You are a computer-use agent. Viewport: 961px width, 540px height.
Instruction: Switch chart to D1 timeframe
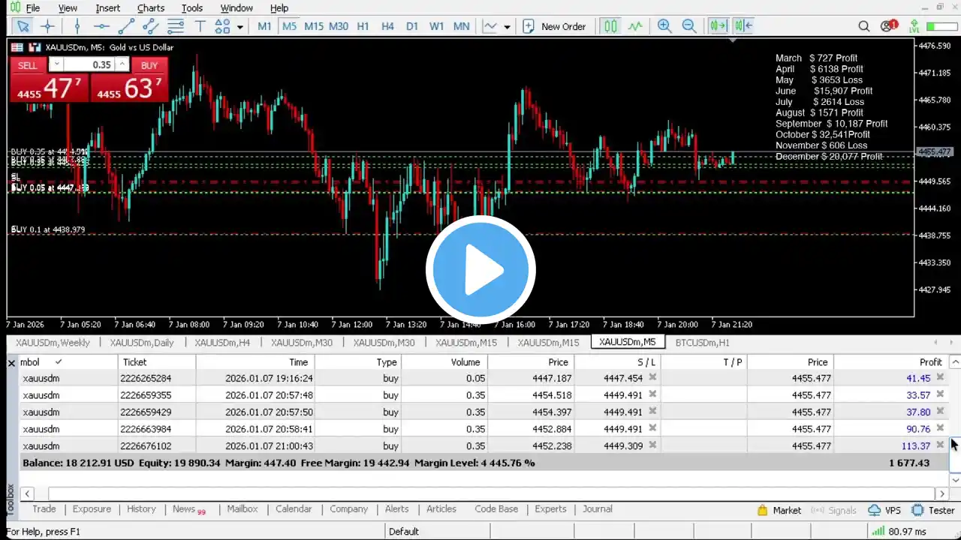[412, 26]
